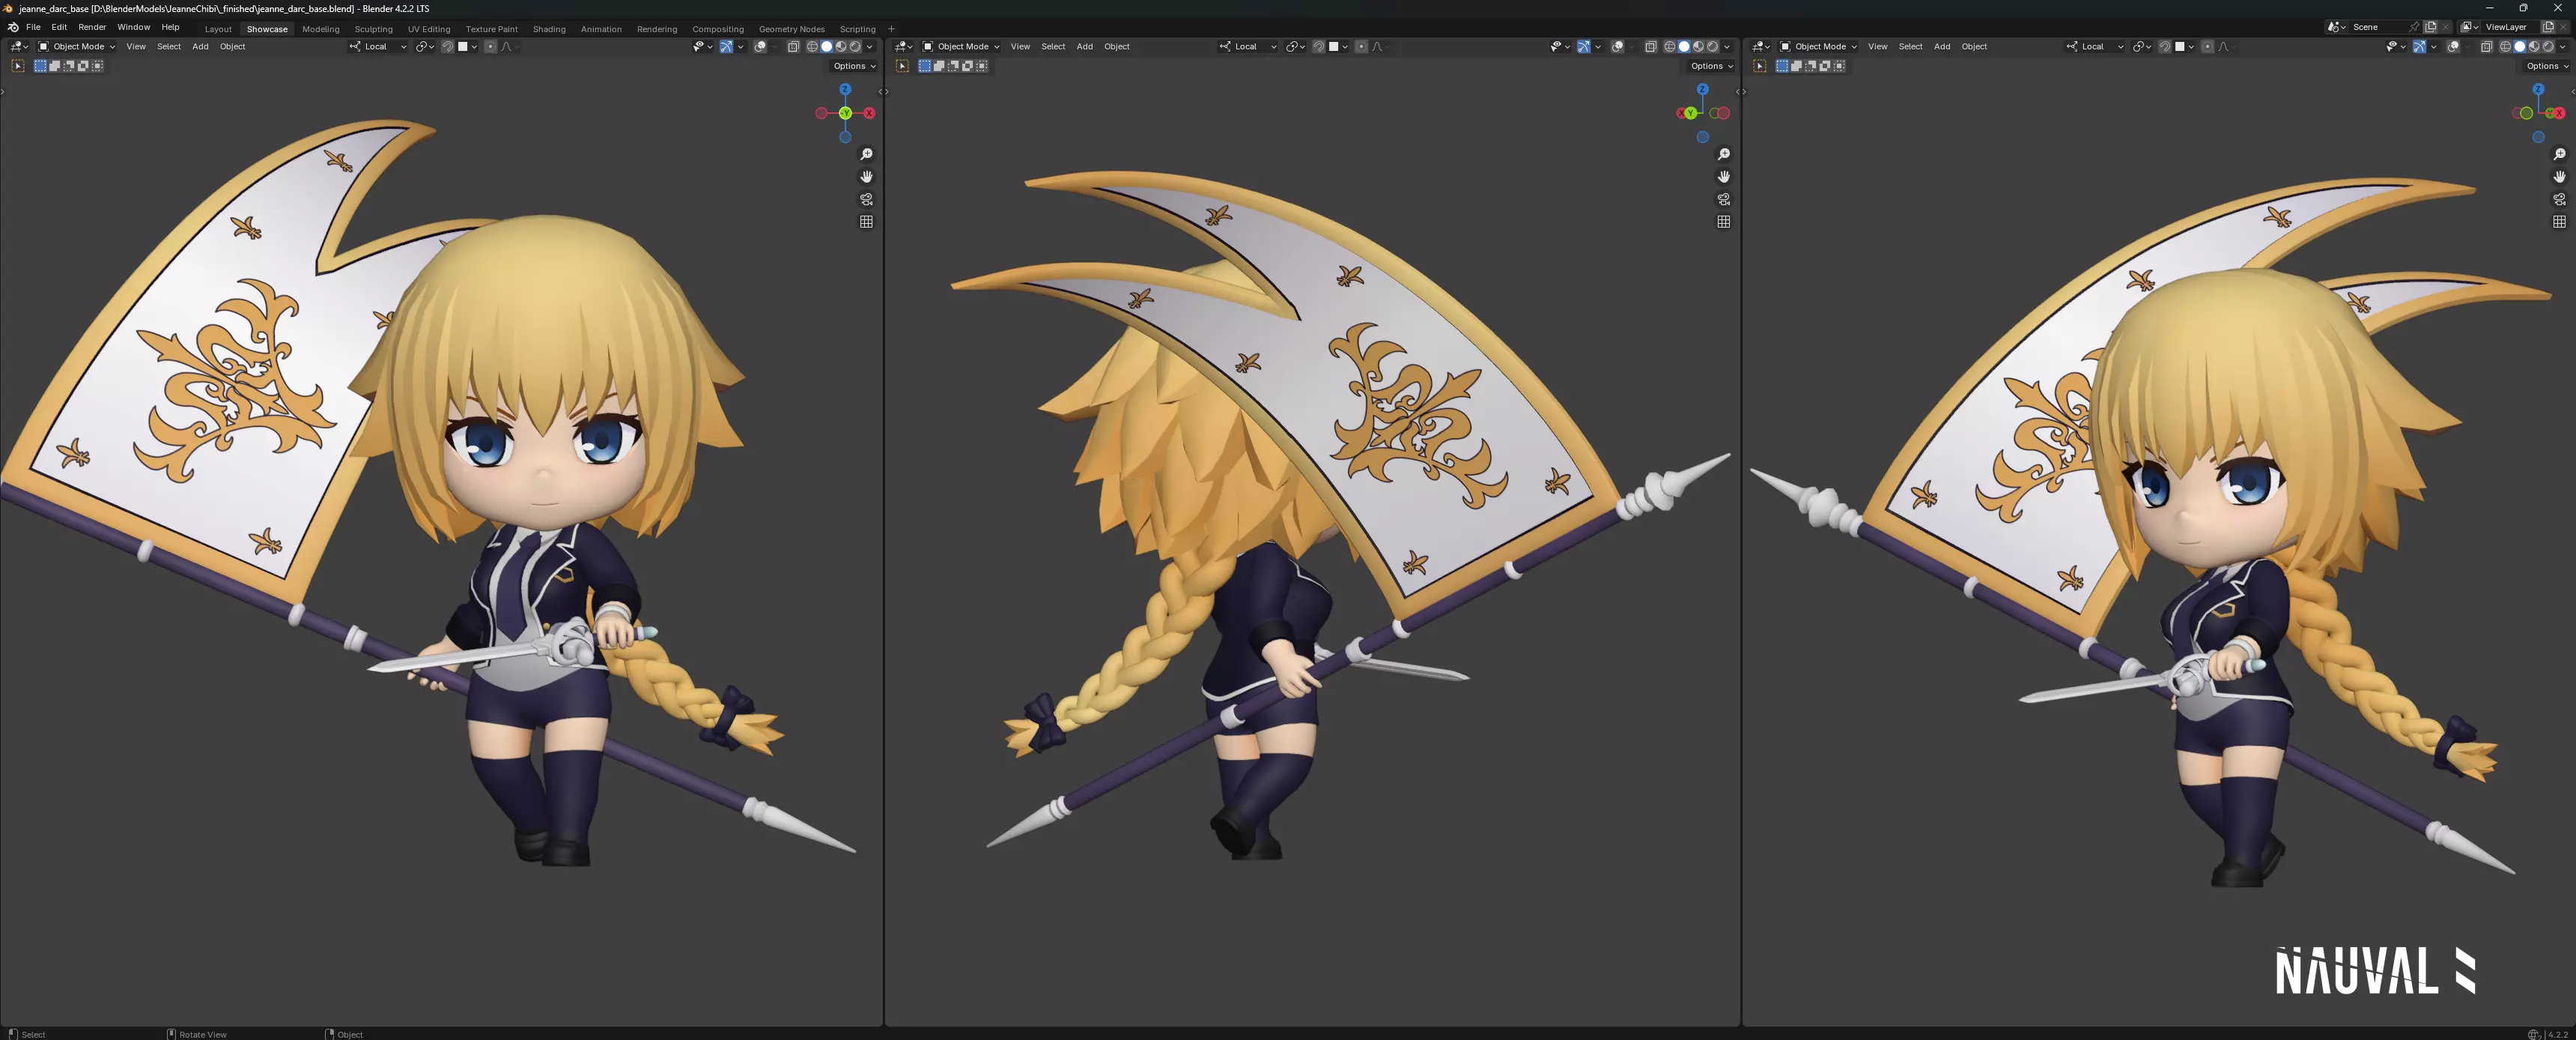2576x1040 pixels.
Task: Click the ViewLayer name field
Action: click(2511, 27)
